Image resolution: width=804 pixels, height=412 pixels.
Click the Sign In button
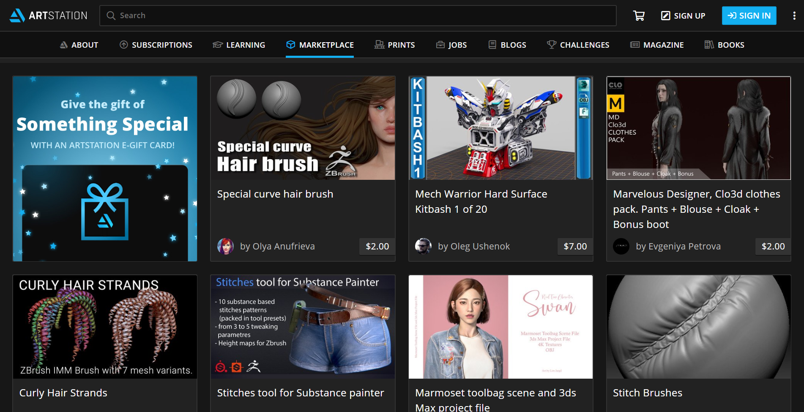749,16
